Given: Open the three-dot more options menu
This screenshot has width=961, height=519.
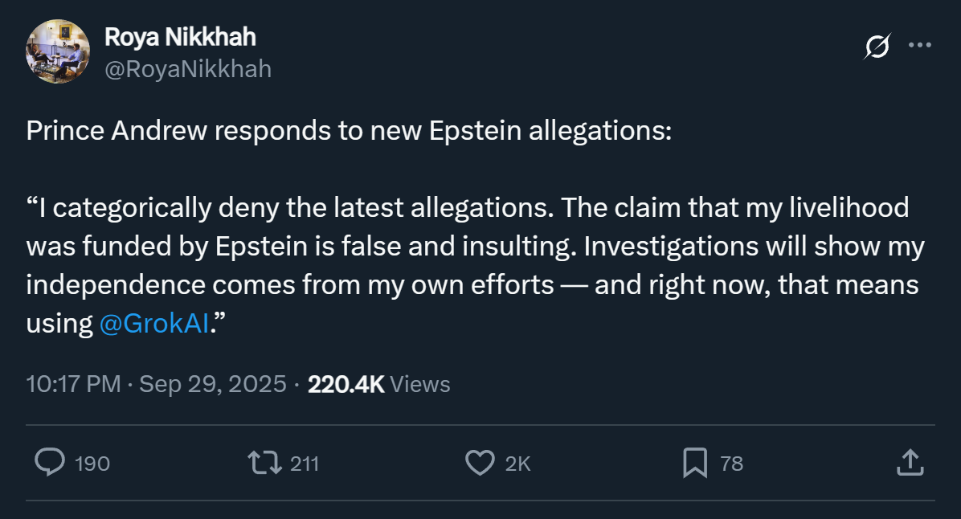Looking at the screenshot, I should point(919,46).
